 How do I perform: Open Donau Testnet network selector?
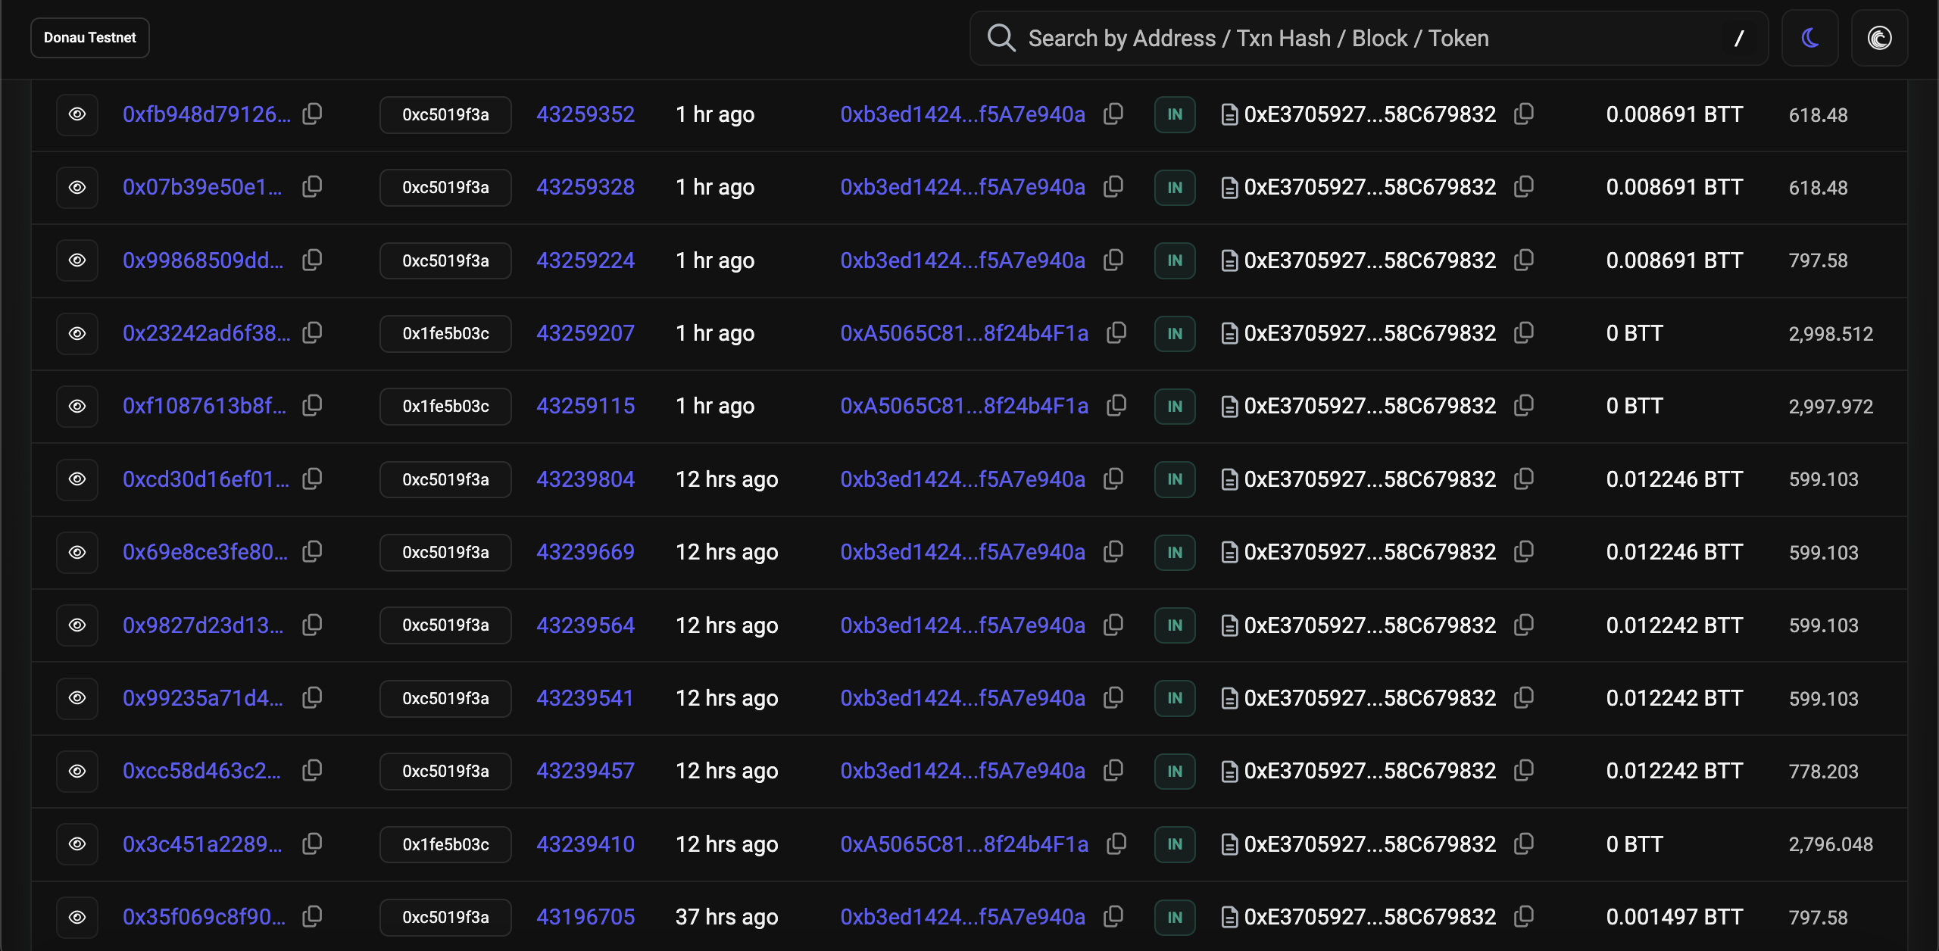click(x=90, y=38)
